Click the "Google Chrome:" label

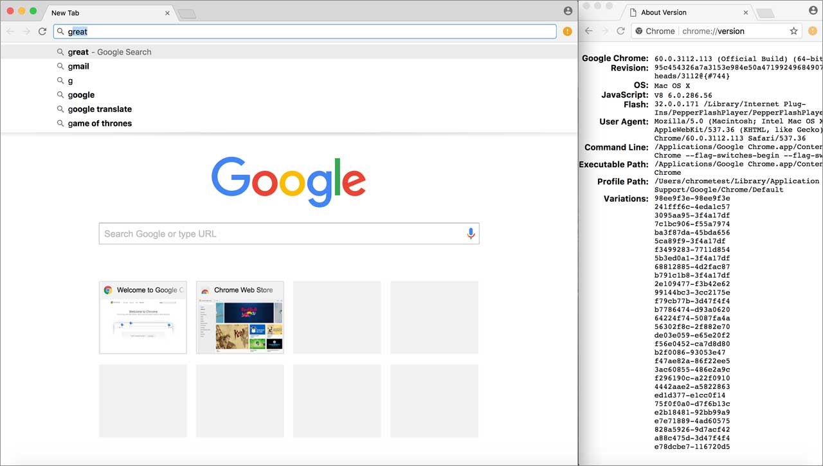pos(615,58)
